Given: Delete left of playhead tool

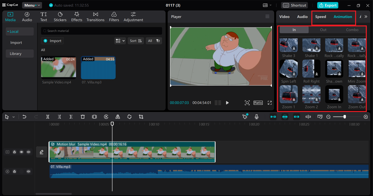Looking at the screenshot, I should [59, 117].
